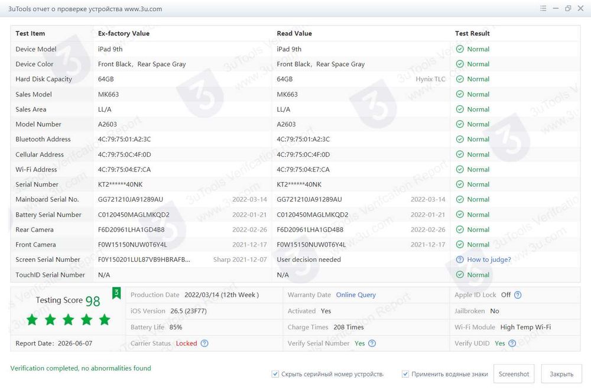This screenshot has height=392, width=591.
Task: Select ex-factory cellular address 4C:79:75:0C:4F:0D
Action: pyautogui.click(x=124, y=154)
